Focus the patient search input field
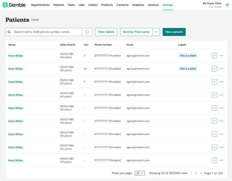The height and width of the screenshot is (181, 232). pyautogui.click(x=47, y=32)
